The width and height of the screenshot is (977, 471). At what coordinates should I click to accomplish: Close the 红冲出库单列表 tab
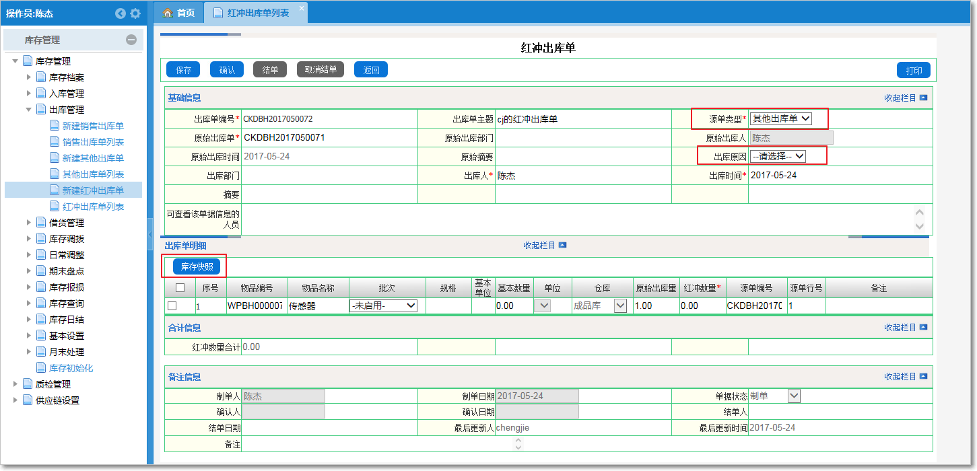pyautogui.click(x=301, y=7)
